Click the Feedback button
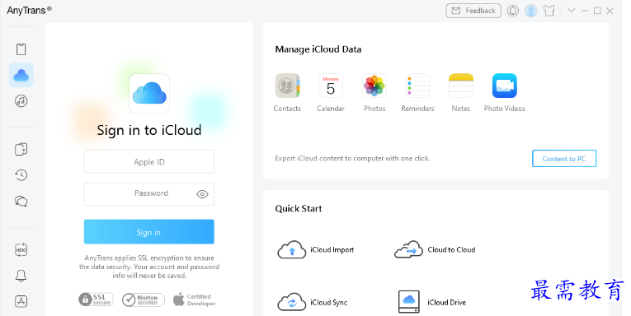Screen dimensions: 631x316 (x=473, y=11)
